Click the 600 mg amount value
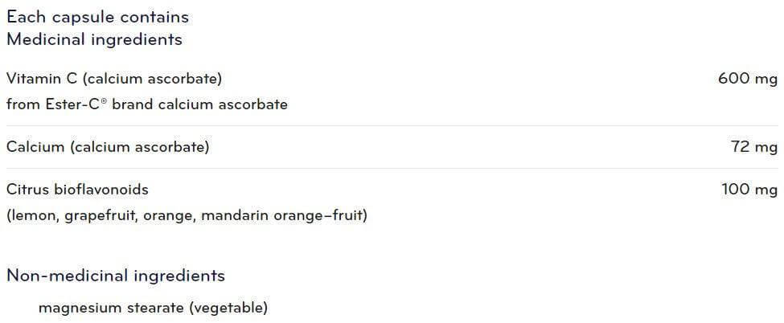Screen dimensions: 784x323 (x=748, y=79)
